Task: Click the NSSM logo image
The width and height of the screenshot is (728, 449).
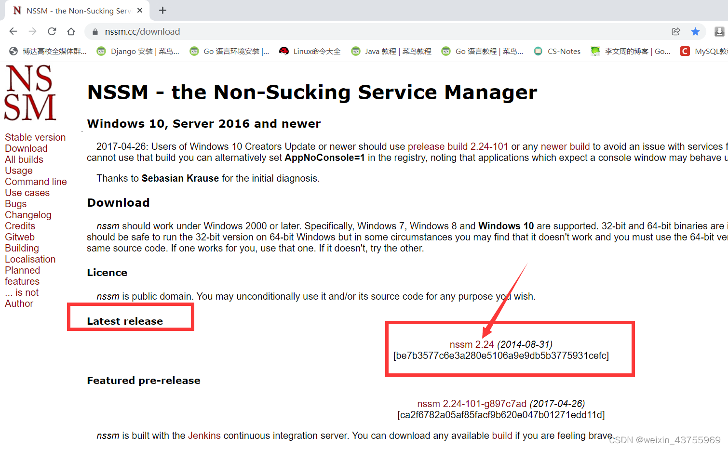Action: click(x=30, y=92)
